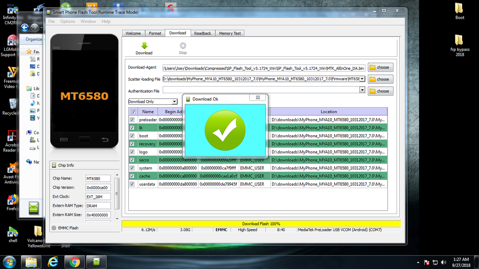Image resolution: width=479 pixels, height=269 pixels.
Task: Click the Back arrow in Explorer window
Action: 25,27
